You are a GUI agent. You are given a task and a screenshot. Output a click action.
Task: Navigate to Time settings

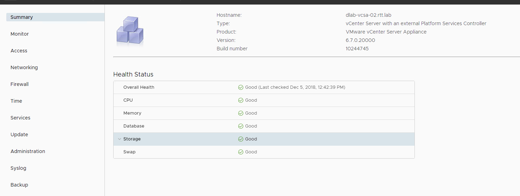16,101
